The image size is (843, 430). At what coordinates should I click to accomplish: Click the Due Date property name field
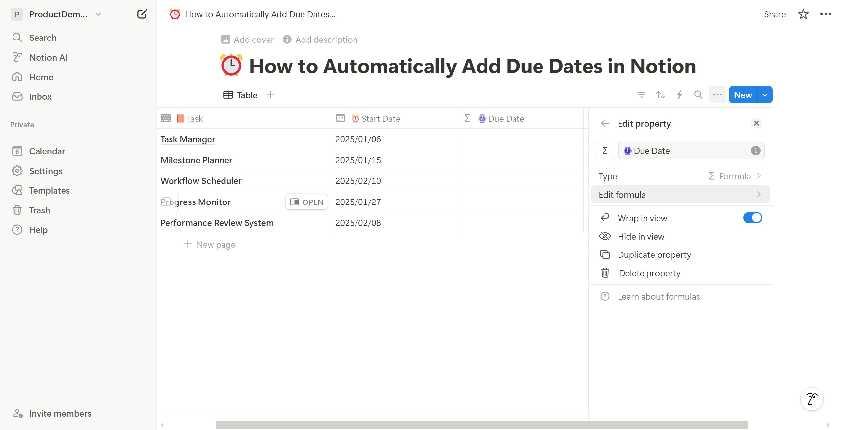click(x=691, y=151)
